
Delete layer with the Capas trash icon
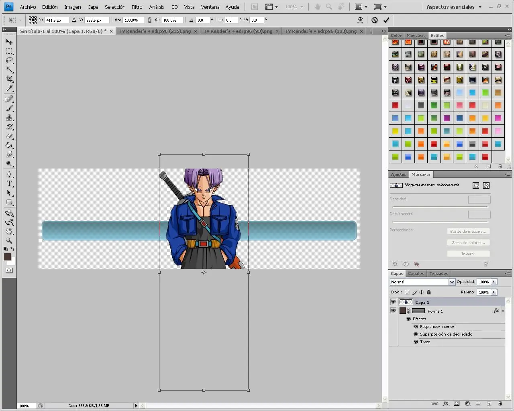500,403
